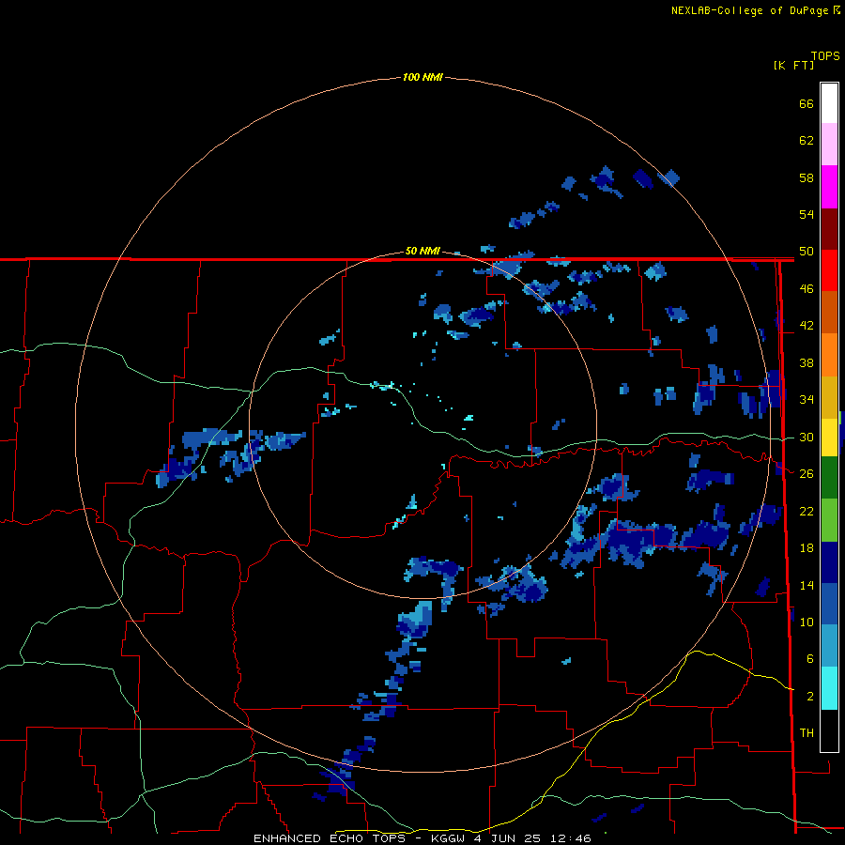Screen dimensions: 845x845
Task: Pick the bright yellow legend swatch
Action: coord(829,438)
